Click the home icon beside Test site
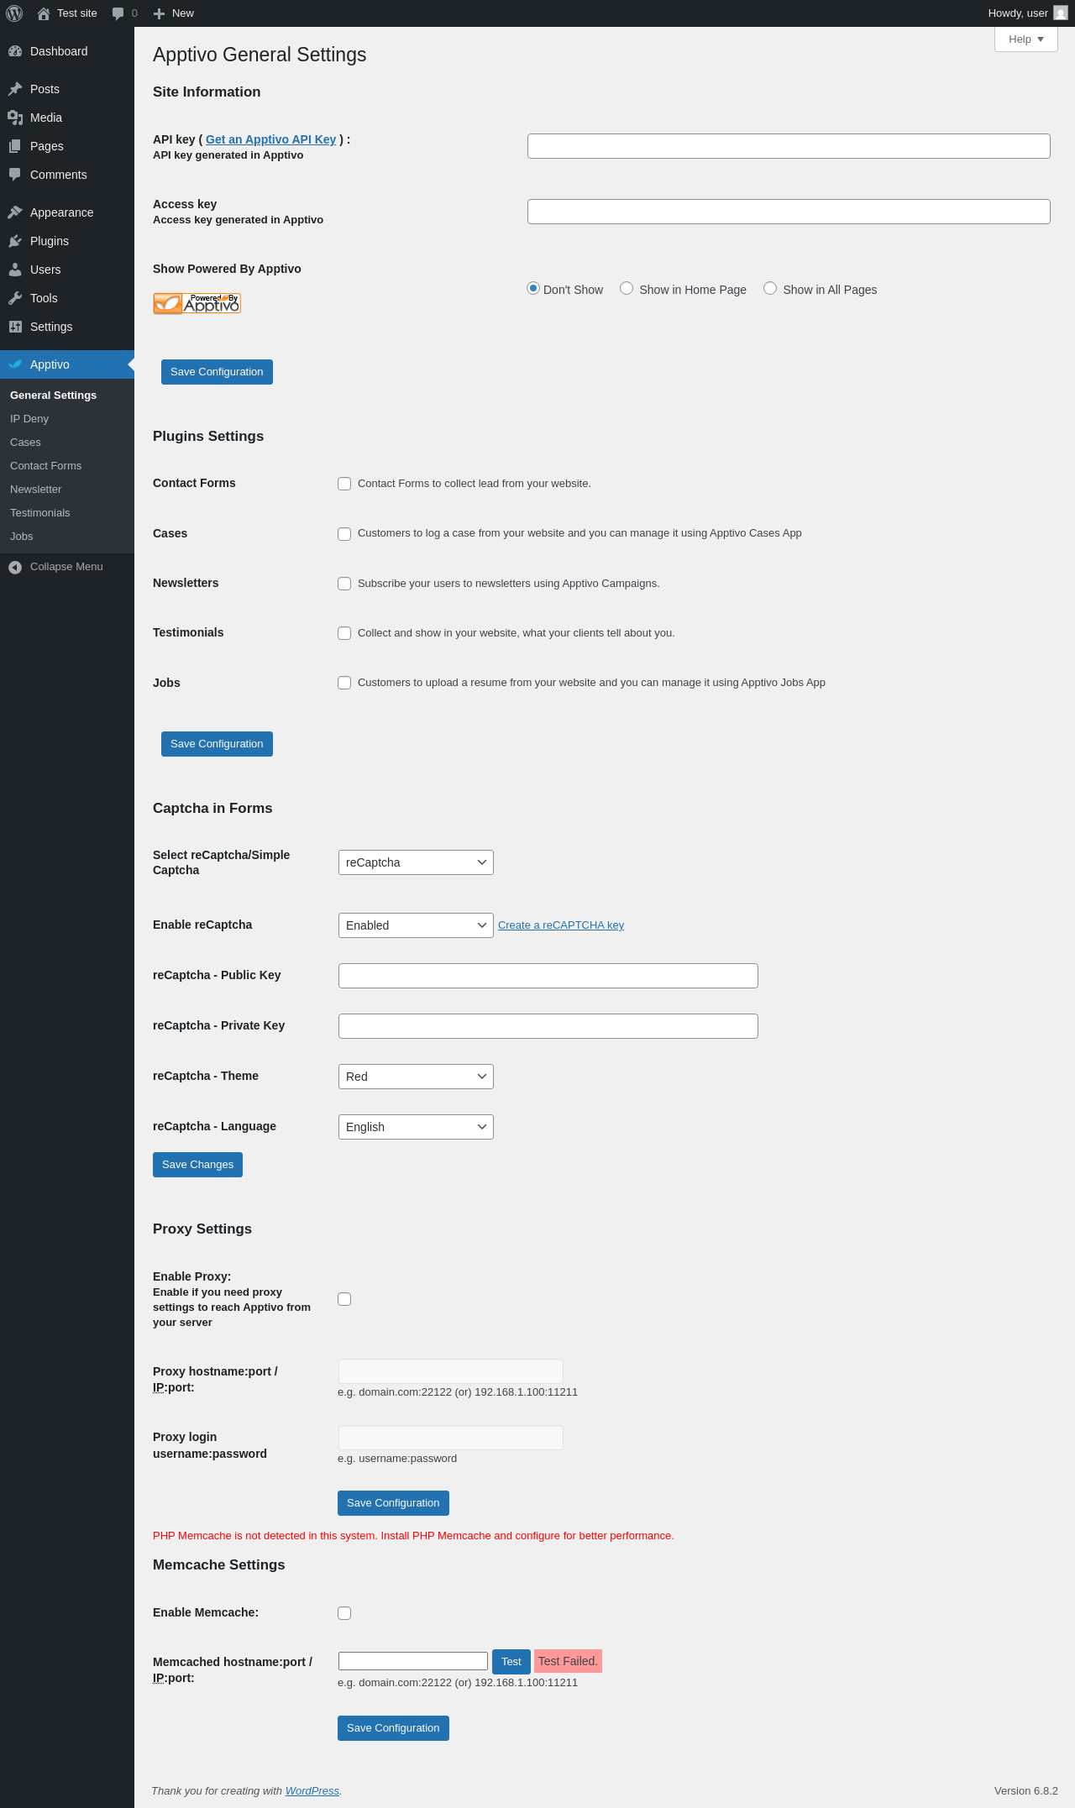 pos(44,13)
